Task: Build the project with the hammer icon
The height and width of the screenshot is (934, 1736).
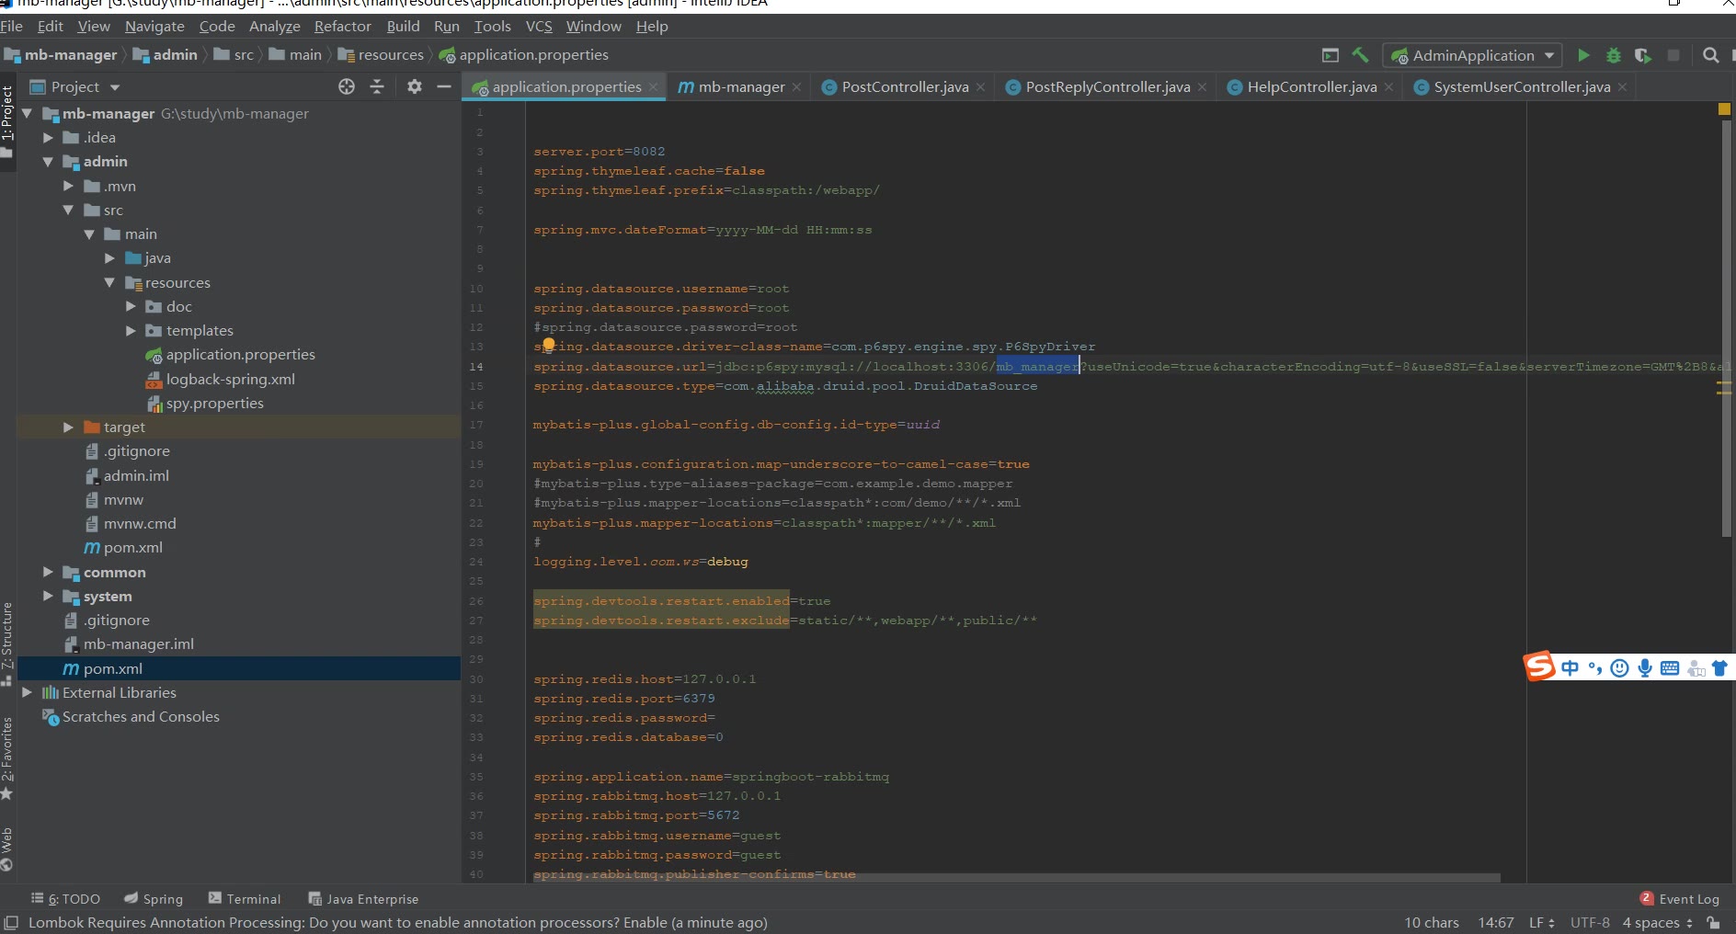Action: pos(1360,55)
